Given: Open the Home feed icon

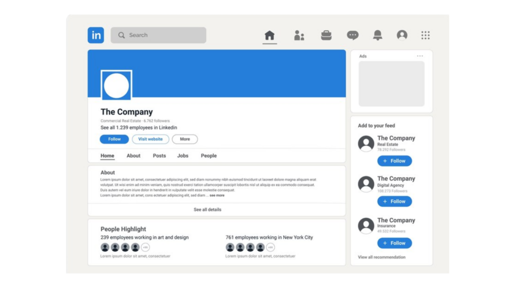Looking at the screenshot, I should pyautogui.click(x=269, y=34).
